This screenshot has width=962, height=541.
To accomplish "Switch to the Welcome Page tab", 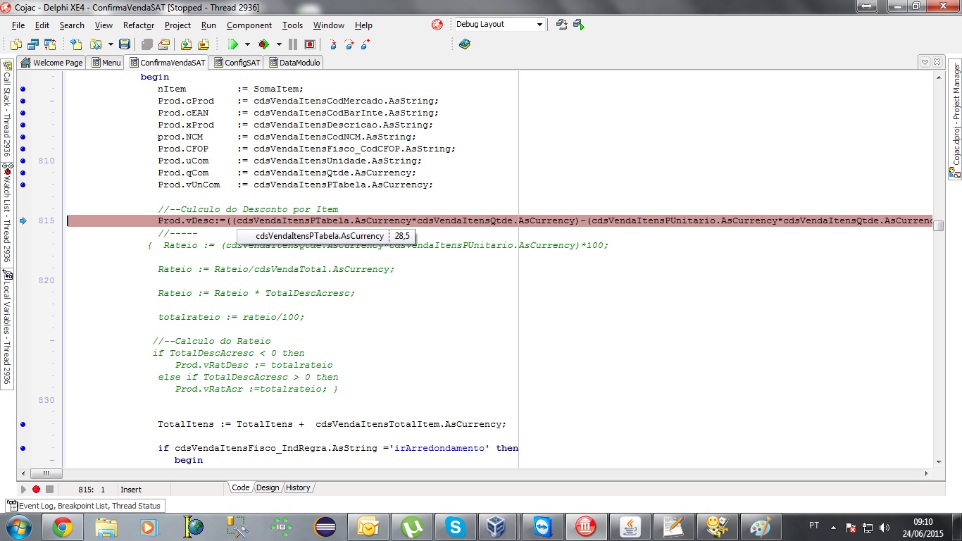I will [x=52, y=63].
